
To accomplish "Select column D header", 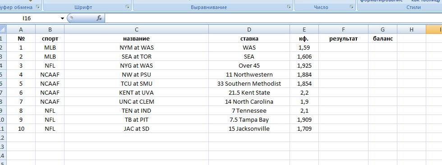I will 249,29.
